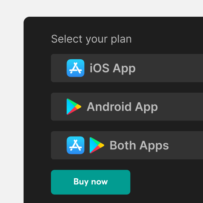Select the iOS App plan option
Screen dimensions: 203x203
[x=127, y=68]
